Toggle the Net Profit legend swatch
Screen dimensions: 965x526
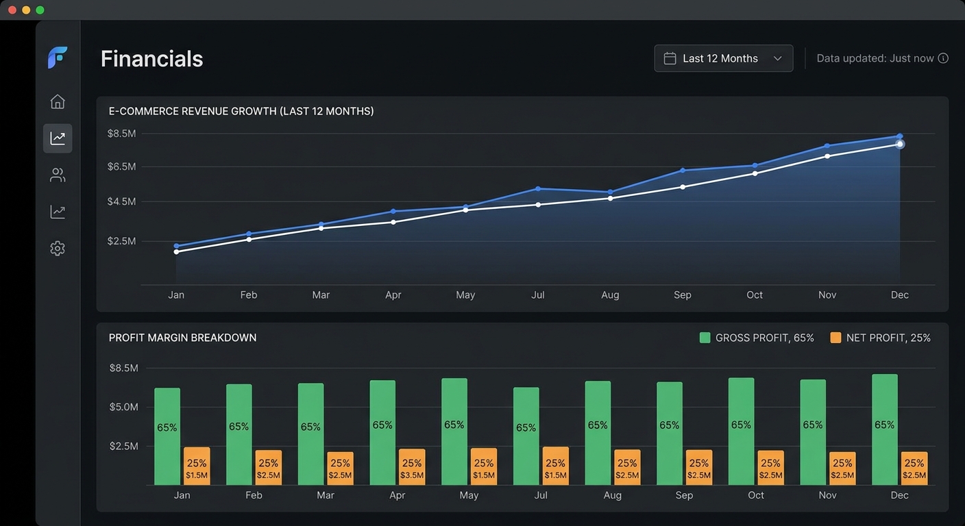(835, 338)
